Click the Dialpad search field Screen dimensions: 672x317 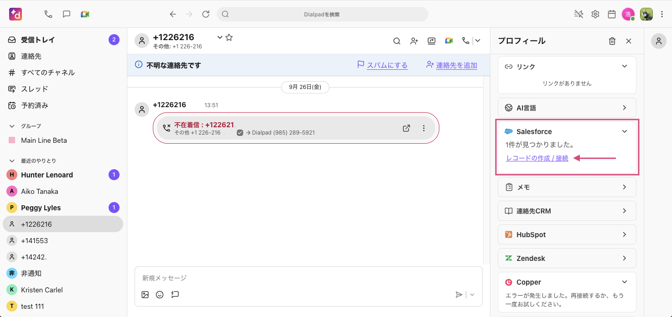coord(322,14)
